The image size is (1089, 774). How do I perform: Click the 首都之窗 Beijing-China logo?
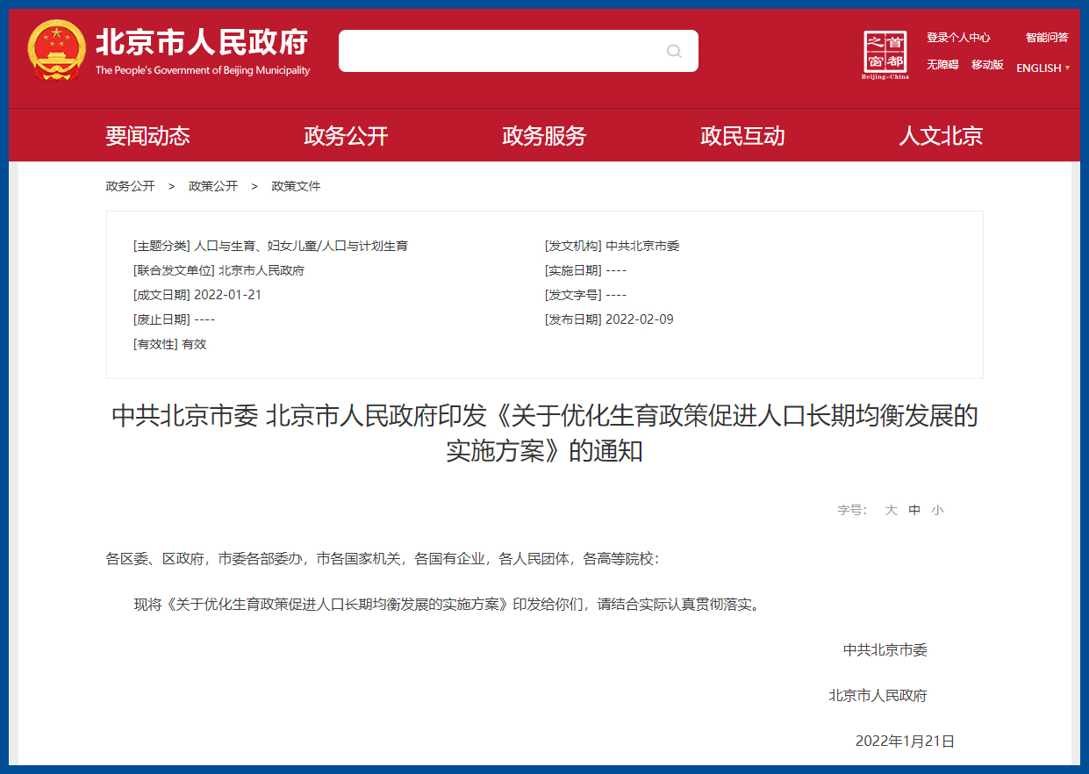pos(885,54)
